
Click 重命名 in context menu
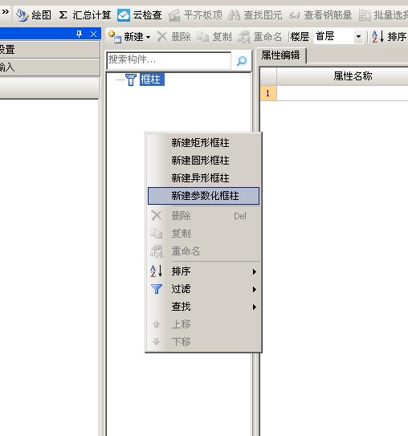point(203,251)
